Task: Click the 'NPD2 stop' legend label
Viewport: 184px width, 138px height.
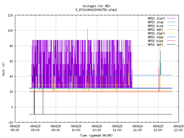Action: [156, 22]
